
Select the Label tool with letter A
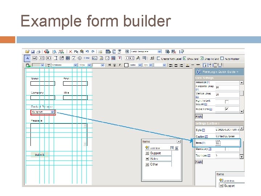28,58
